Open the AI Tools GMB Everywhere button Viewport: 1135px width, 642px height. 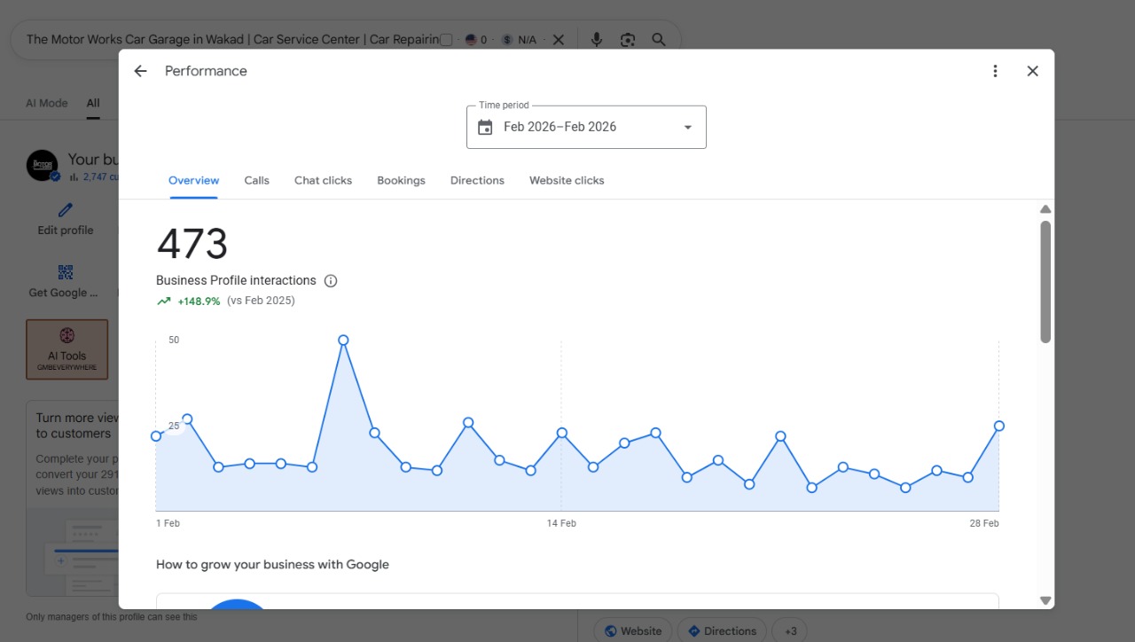[x=67, y=349]
